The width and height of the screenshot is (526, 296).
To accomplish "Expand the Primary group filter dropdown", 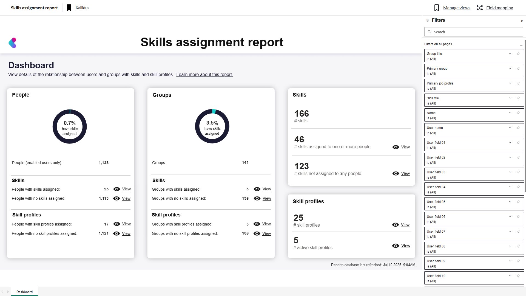I will pos(510,69).
